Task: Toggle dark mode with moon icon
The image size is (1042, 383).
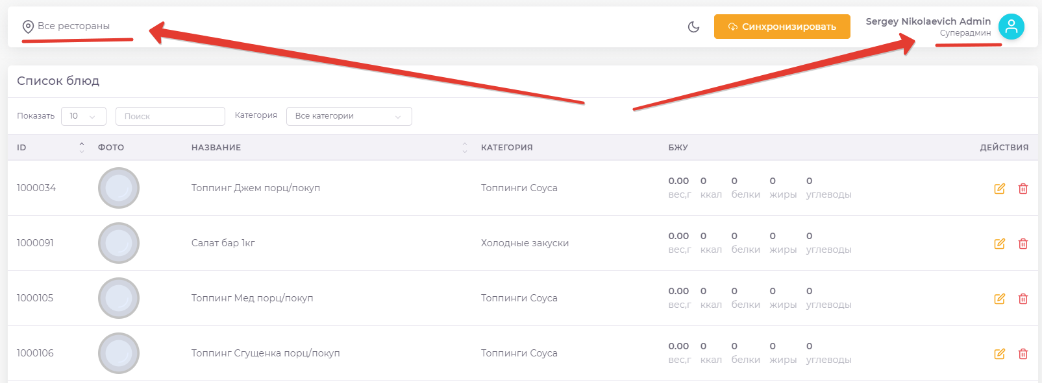Action: tap(693, 27)
